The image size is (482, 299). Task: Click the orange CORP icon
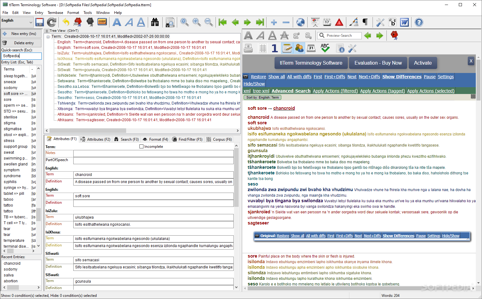[102, 22]
